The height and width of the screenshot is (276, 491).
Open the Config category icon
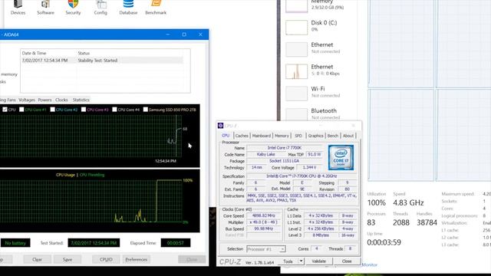pyautogui.click(x=101, y=8)
